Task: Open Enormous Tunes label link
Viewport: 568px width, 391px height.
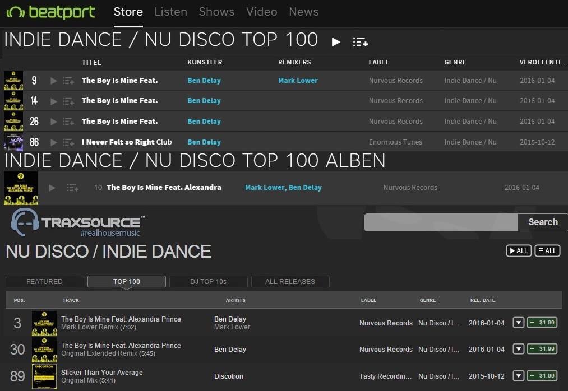Action: point(395,142)
